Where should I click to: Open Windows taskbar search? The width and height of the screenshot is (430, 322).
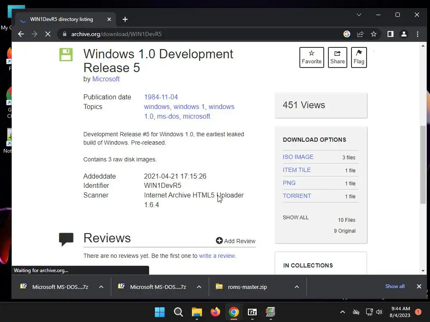pos(178,312)
